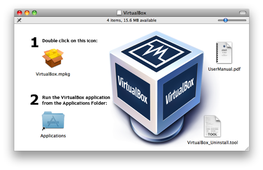Click the yellow minimize window button
This screenshot has height=170, width=263.
(x=27, y=13)
